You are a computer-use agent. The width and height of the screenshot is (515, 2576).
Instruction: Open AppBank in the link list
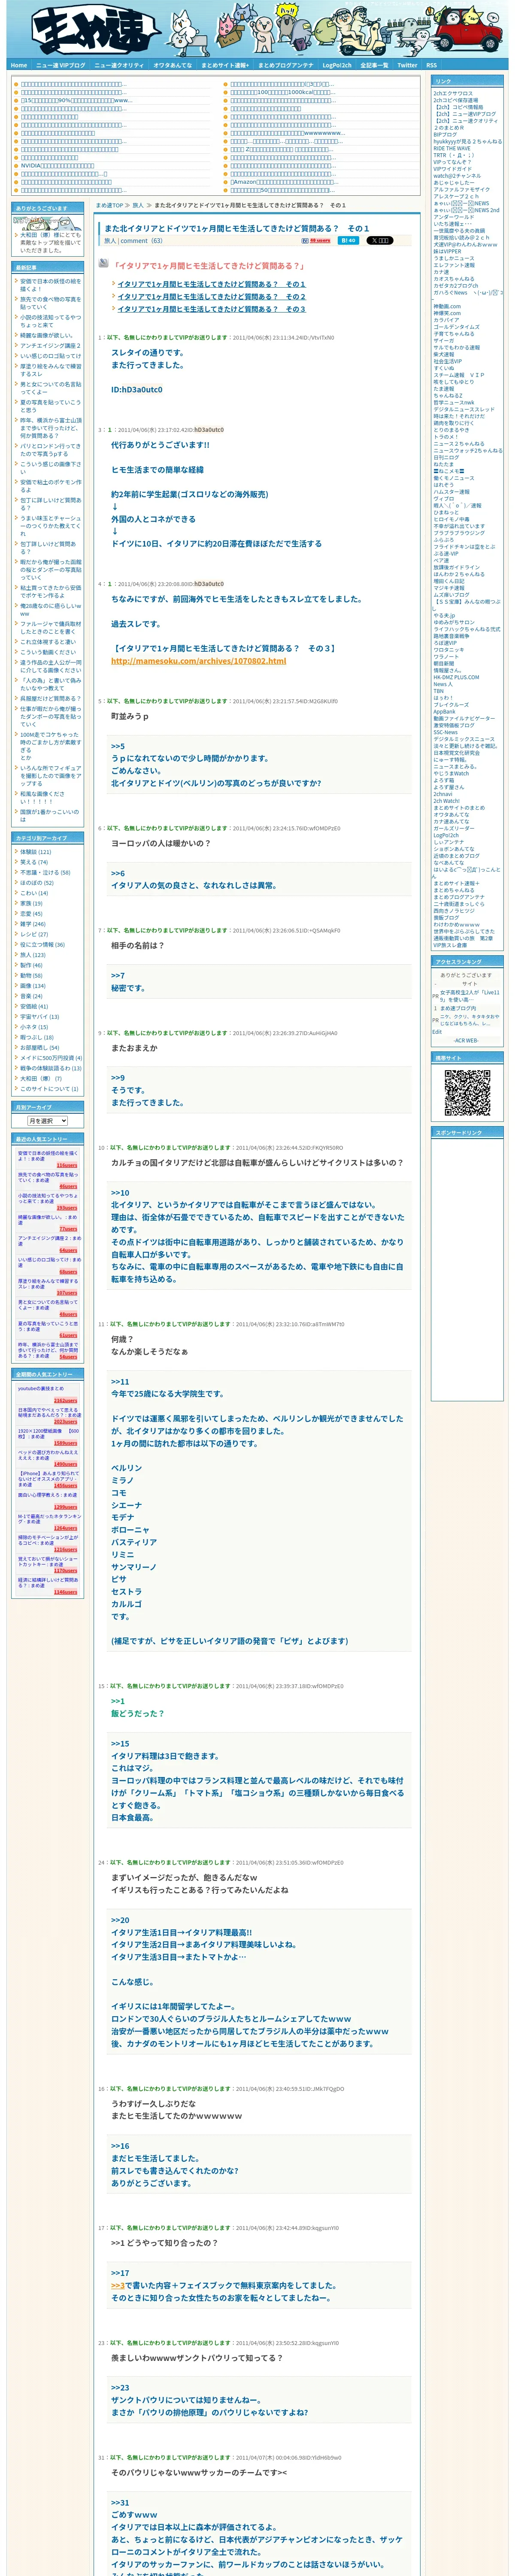[444, 712]
